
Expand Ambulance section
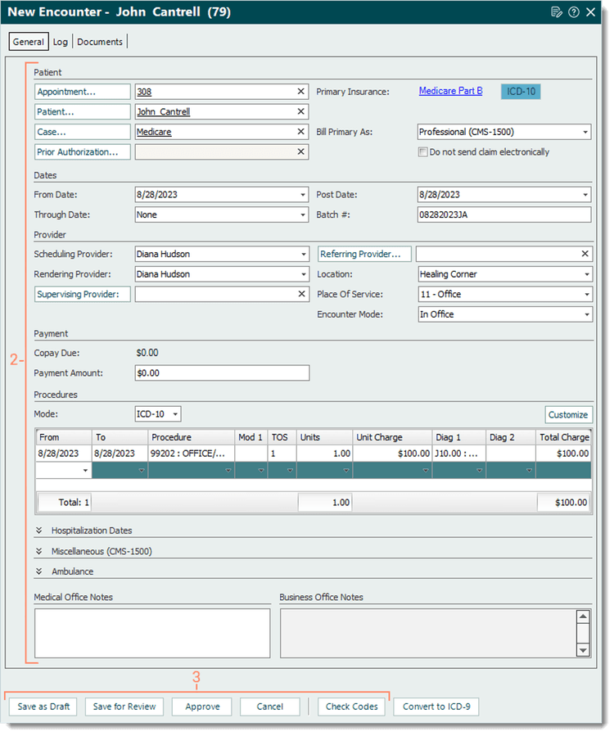[x=39, y=571]
